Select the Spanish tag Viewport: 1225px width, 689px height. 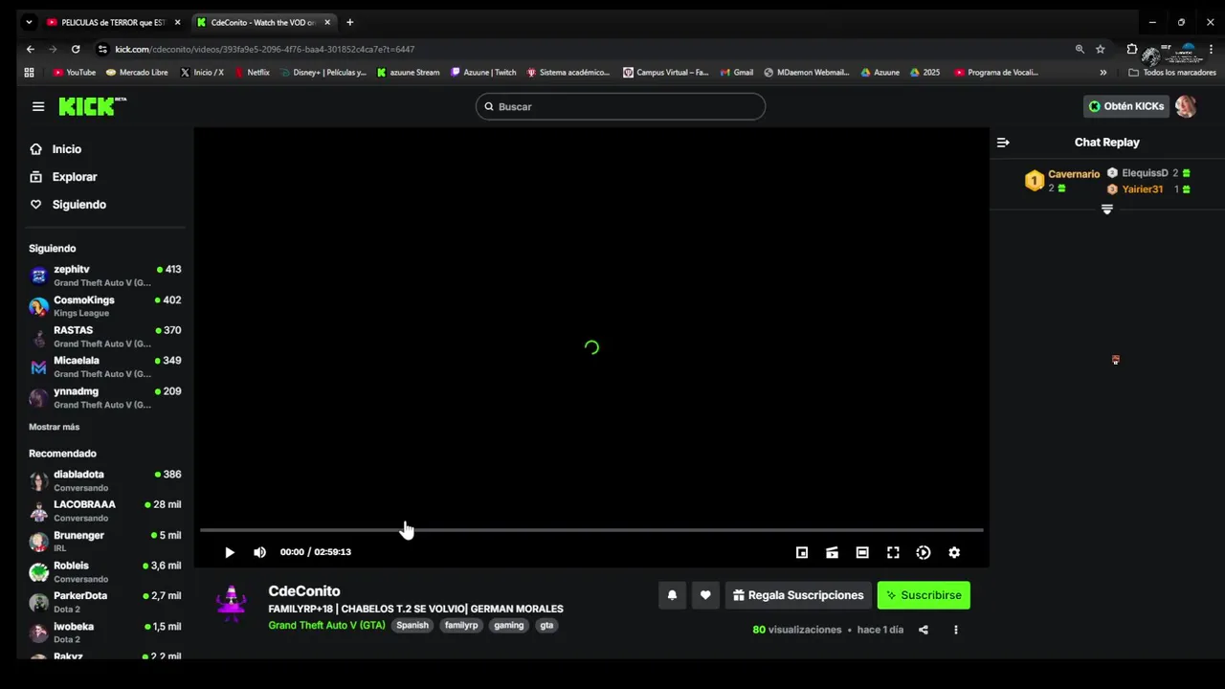point(412,625)
